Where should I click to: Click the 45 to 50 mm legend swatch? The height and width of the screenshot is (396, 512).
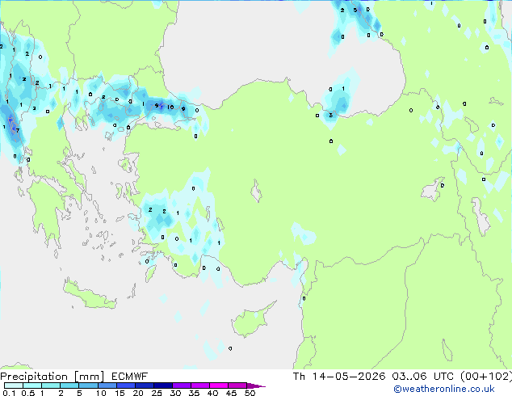(x=237, y=385)
